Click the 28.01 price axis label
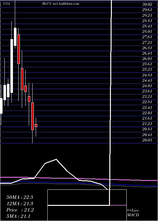The height and width of the screenshot is (221, 158). tap(147, 32)
